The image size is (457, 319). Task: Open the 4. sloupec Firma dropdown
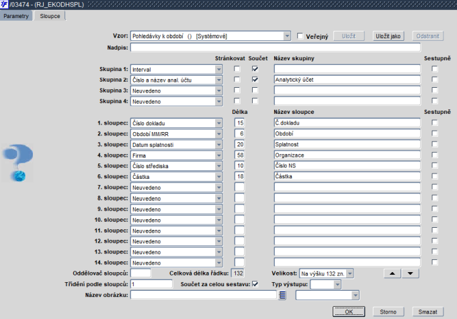point(219,155)
